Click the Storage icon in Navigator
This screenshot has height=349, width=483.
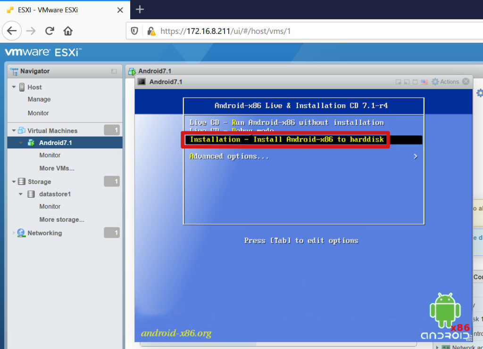tap(22, 182)
